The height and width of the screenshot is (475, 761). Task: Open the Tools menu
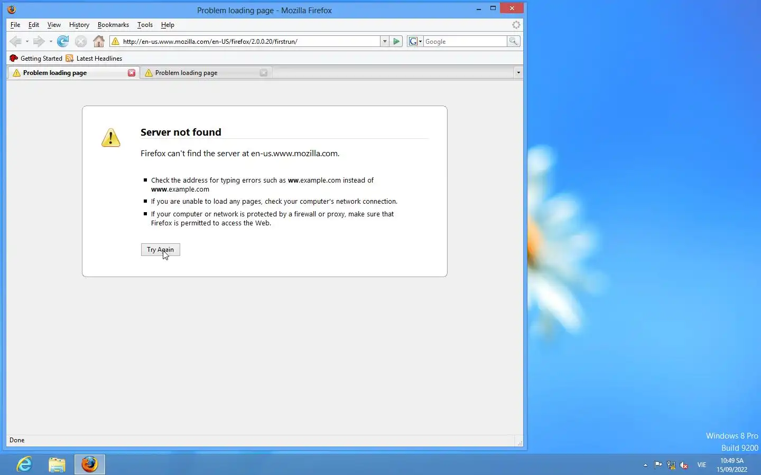point(145,25)
